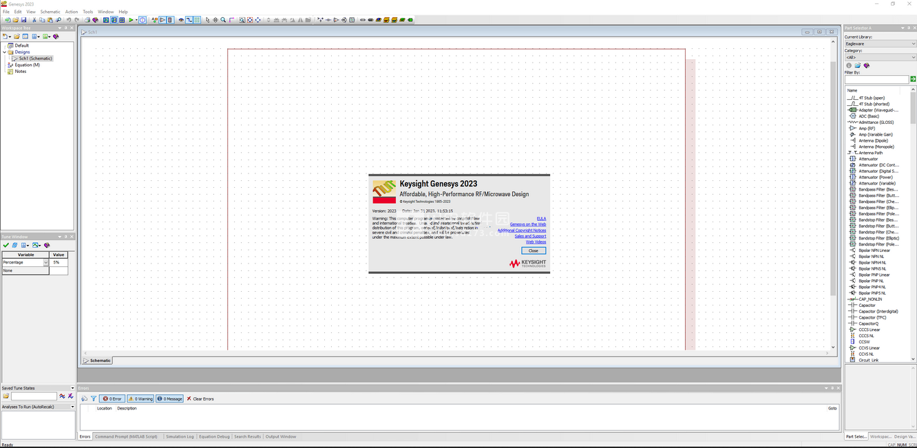The width and height of the screenshot is (917, 448).
Task: Click the Paste clipboard icon
Action: point(50,20)
